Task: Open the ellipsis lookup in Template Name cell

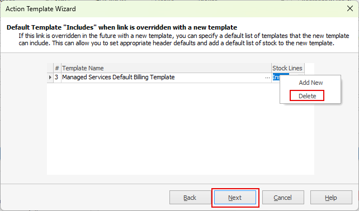Action: [267, 78]
